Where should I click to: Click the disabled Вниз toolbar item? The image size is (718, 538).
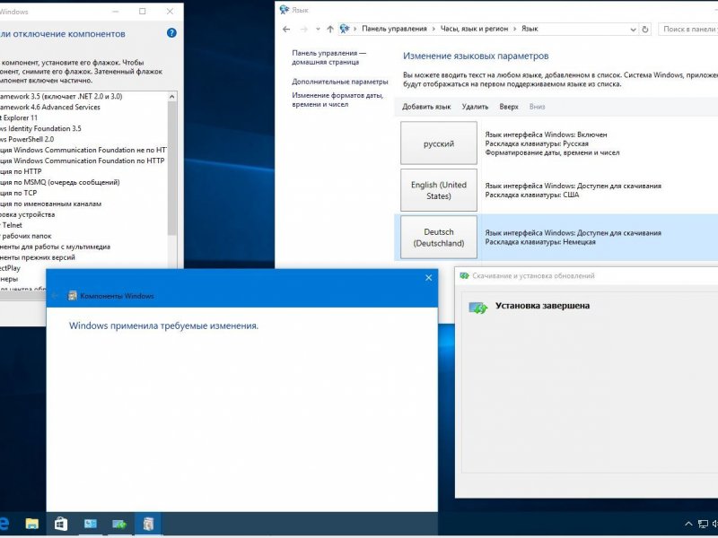[x=537, y=107]
